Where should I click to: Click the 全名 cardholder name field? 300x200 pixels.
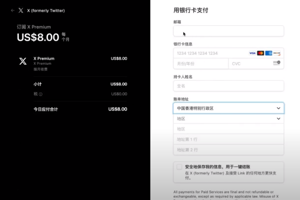(x=228, y=86)
